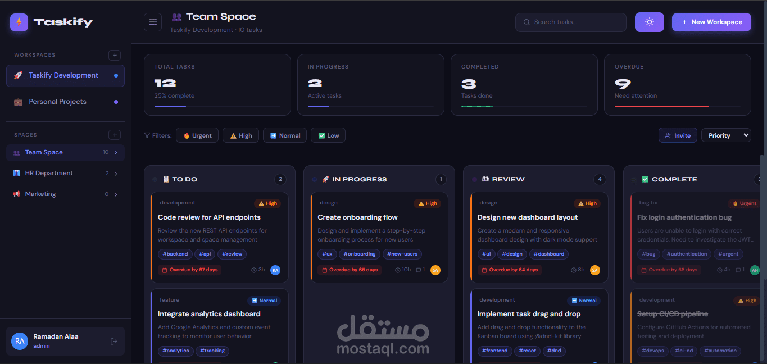The width and height of the screenshot is (767, 364).
Task: Toggle the Urgent priority filter
Action: click(197, 135)
